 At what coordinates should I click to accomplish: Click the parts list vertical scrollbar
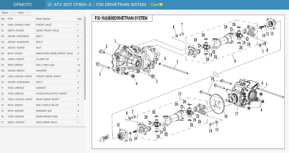pyautogui.click(x=85, y=58)
